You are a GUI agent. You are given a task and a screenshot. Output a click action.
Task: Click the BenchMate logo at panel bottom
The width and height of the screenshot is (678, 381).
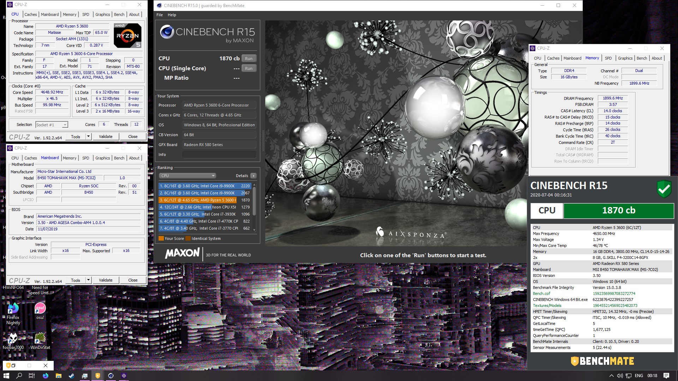point(602,361)
